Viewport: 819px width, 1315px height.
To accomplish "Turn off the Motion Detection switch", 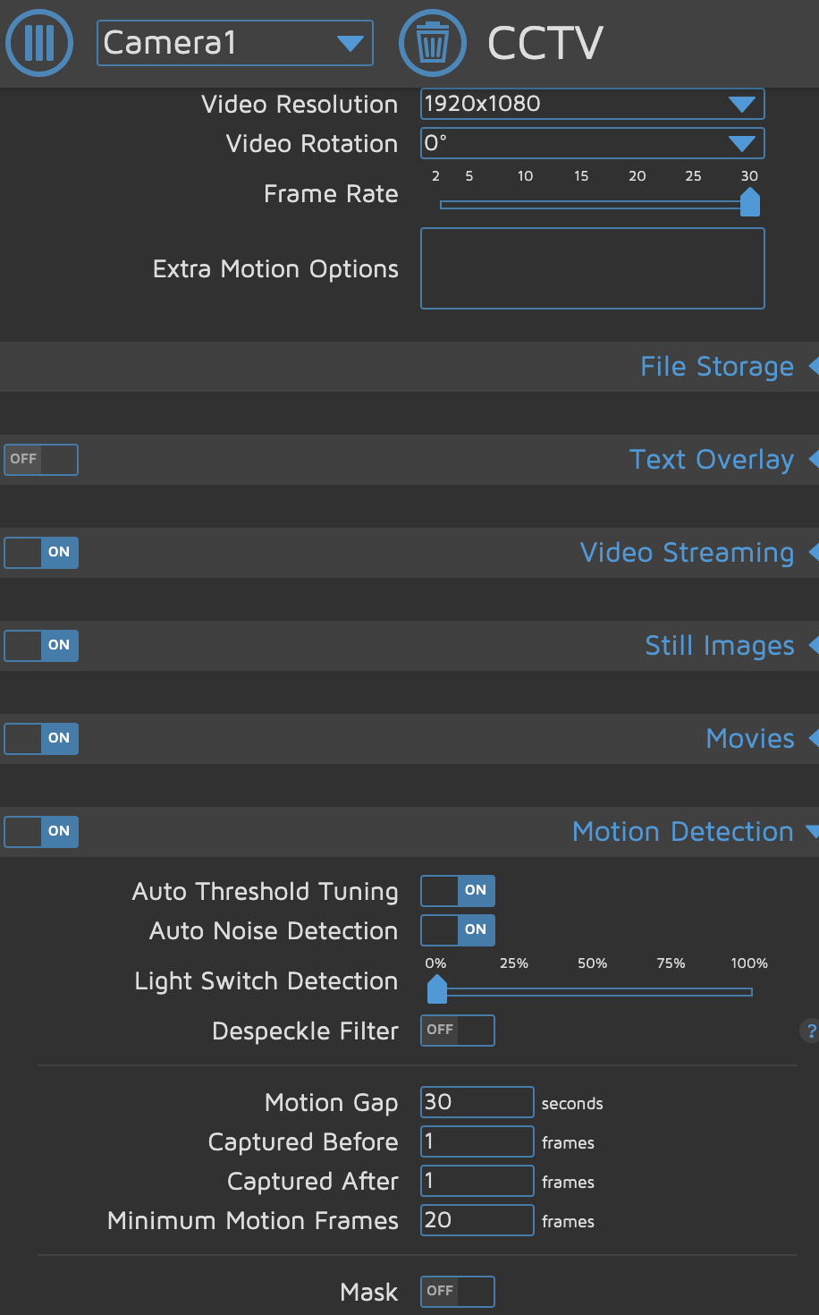I will (x=41, y=832).
